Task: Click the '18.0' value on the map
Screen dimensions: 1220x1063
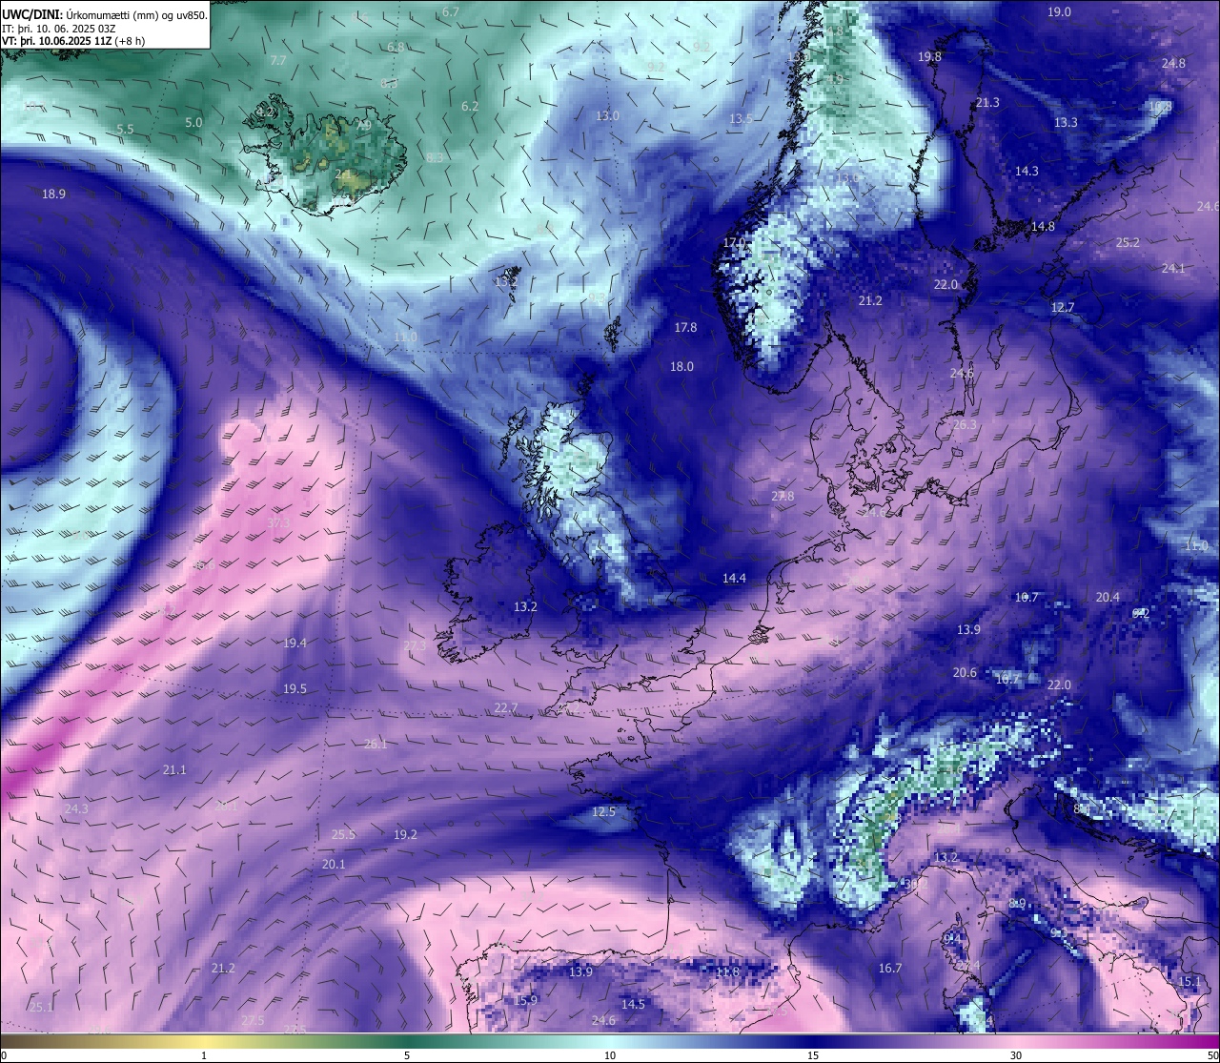Action: click(681, 366)
